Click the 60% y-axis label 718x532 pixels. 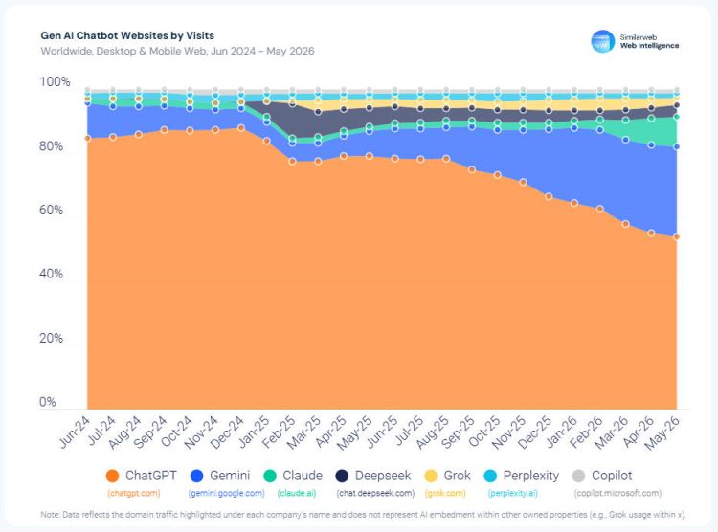[x=52, y=211]
